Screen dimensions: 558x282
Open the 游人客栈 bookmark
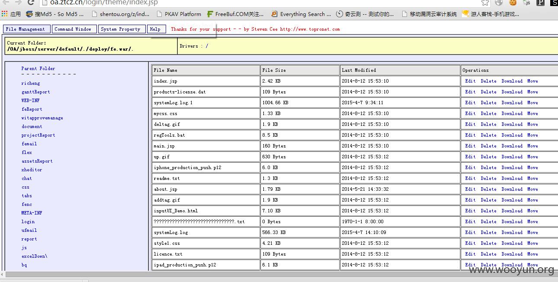tap(491, 14)
